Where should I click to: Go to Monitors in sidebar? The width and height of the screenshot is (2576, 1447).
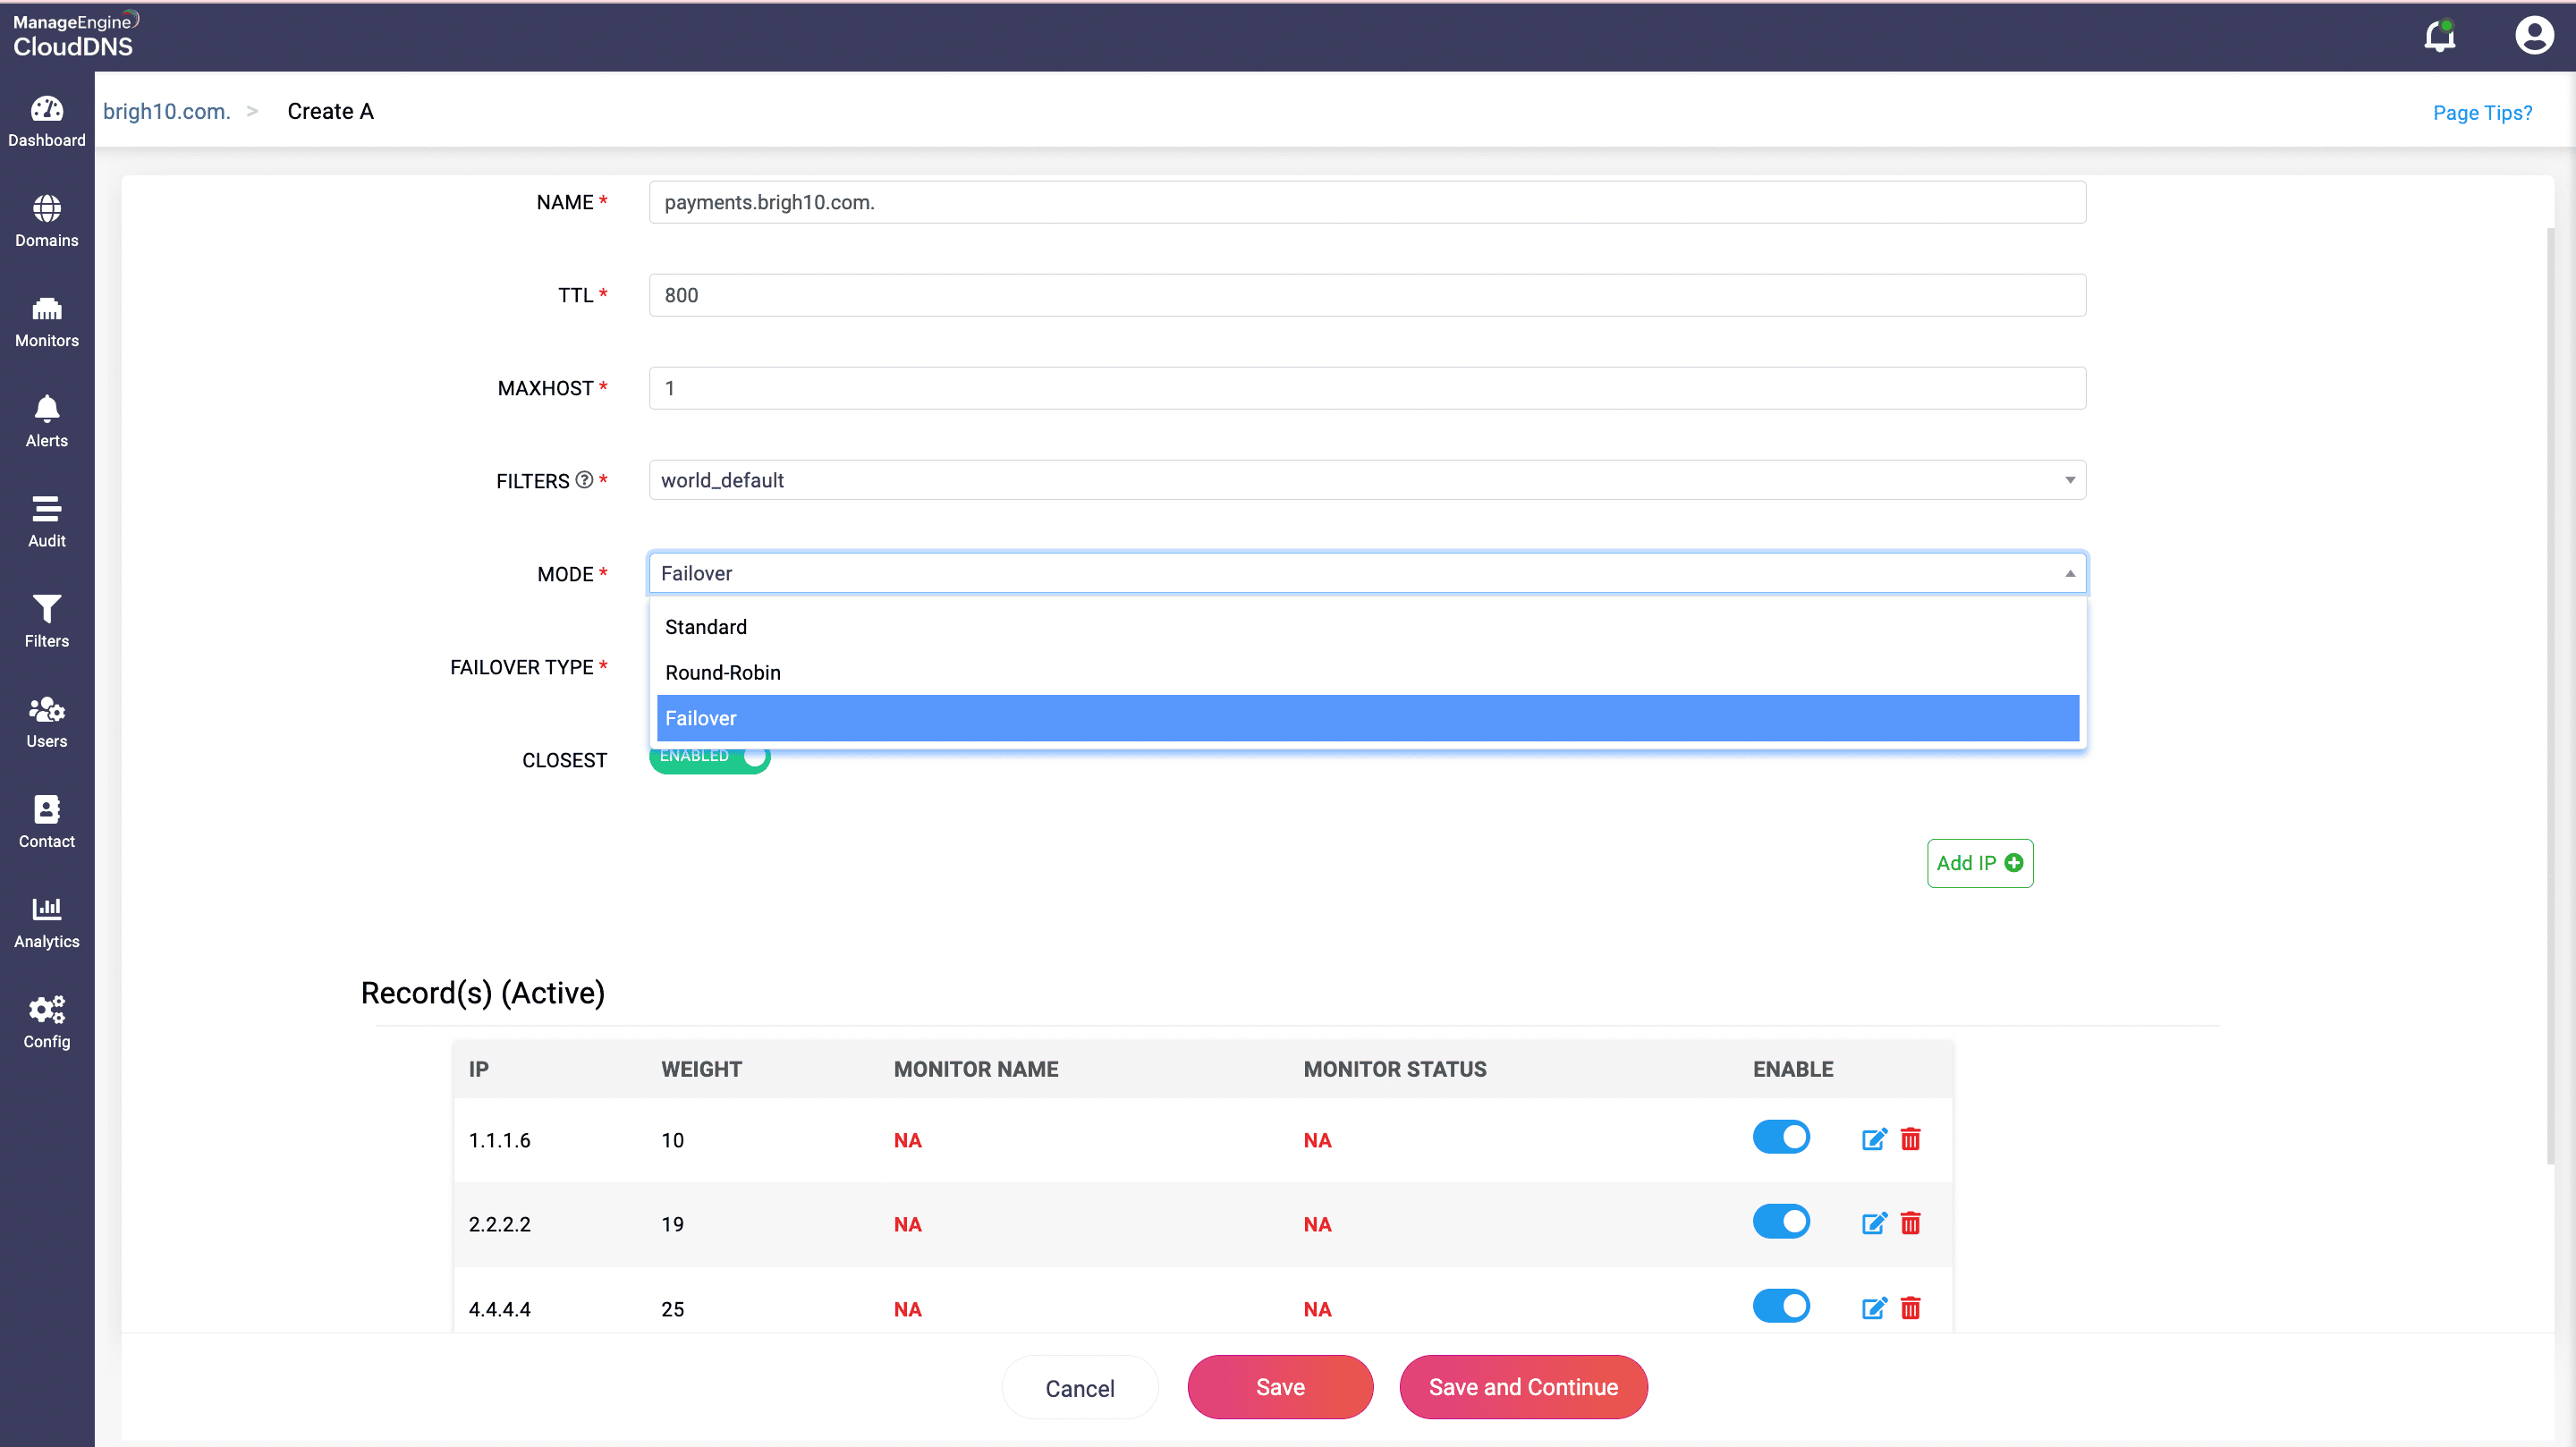pos(46,322)
